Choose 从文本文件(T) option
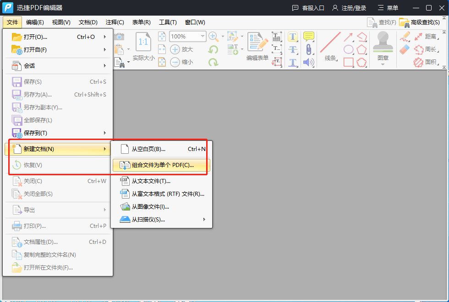Image resolution: width=449 pixels, height=302 pixels. click(161, 181)
